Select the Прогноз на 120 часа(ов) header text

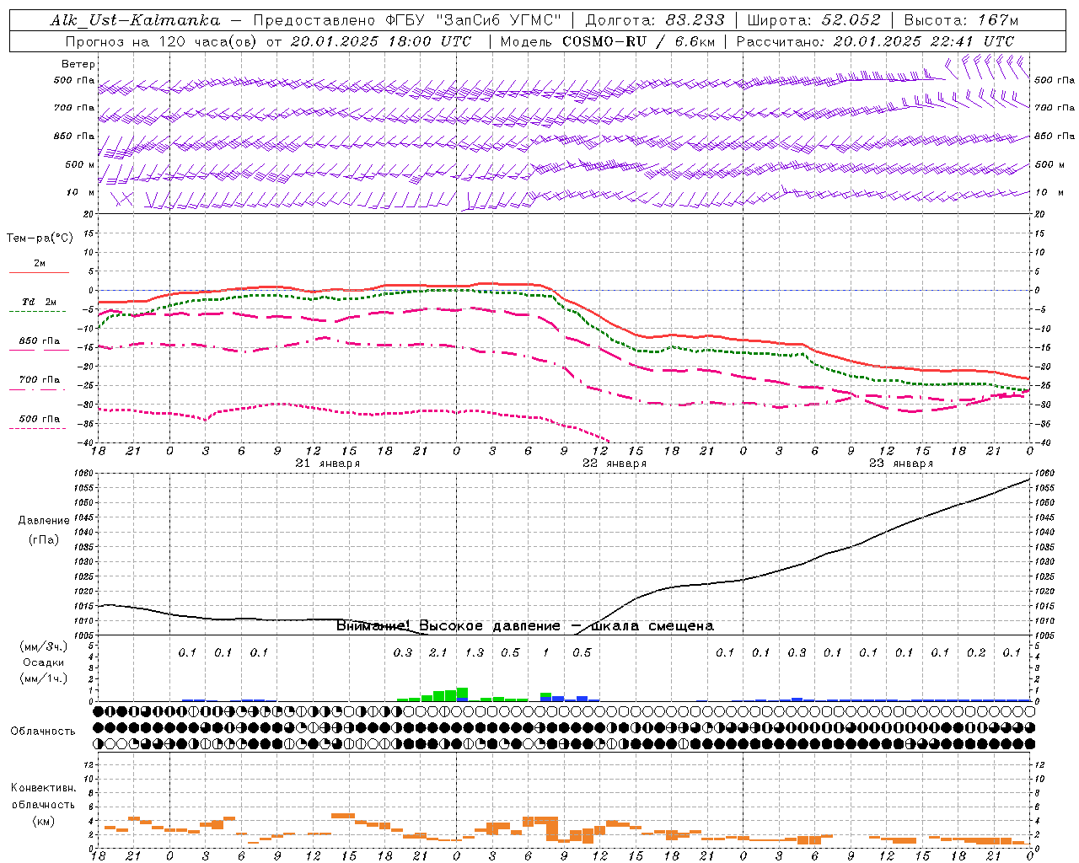click(162, 41)
